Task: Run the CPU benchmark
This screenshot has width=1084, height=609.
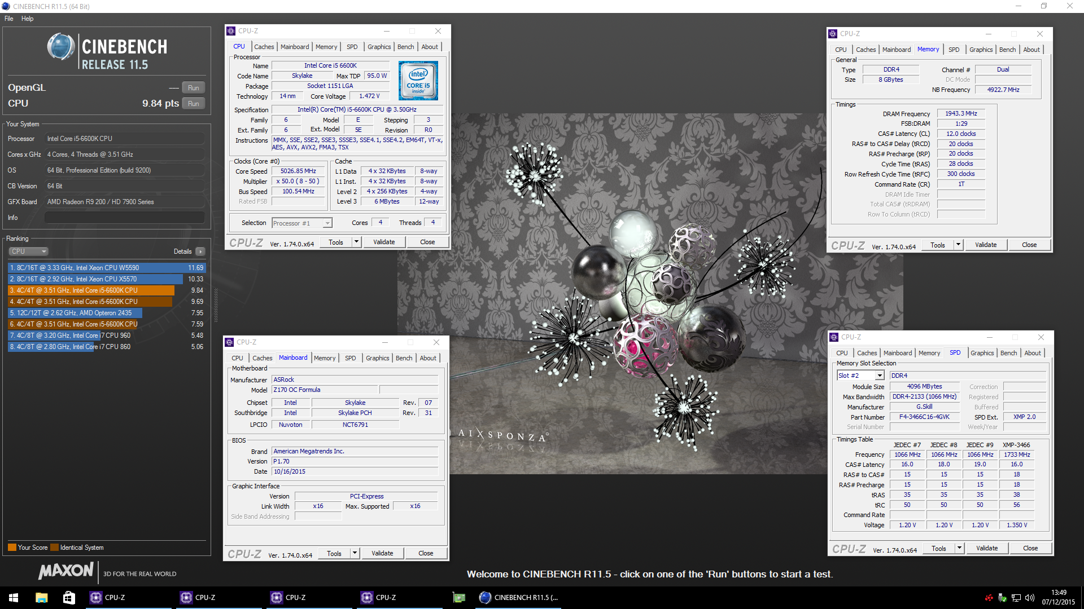Action: (194, 104)
